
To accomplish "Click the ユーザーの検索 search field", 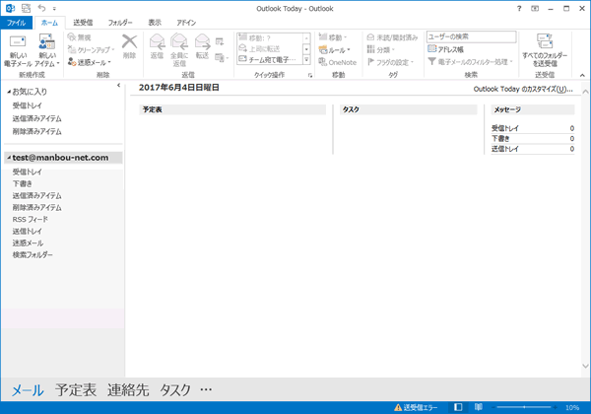I will coord(471,36).
